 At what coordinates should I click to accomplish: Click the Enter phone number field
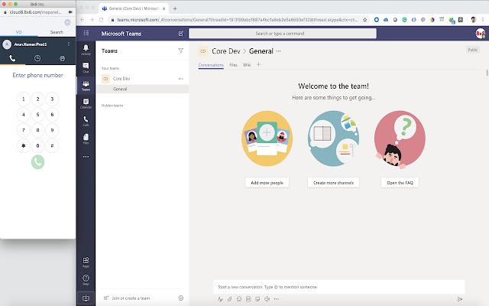37,75
